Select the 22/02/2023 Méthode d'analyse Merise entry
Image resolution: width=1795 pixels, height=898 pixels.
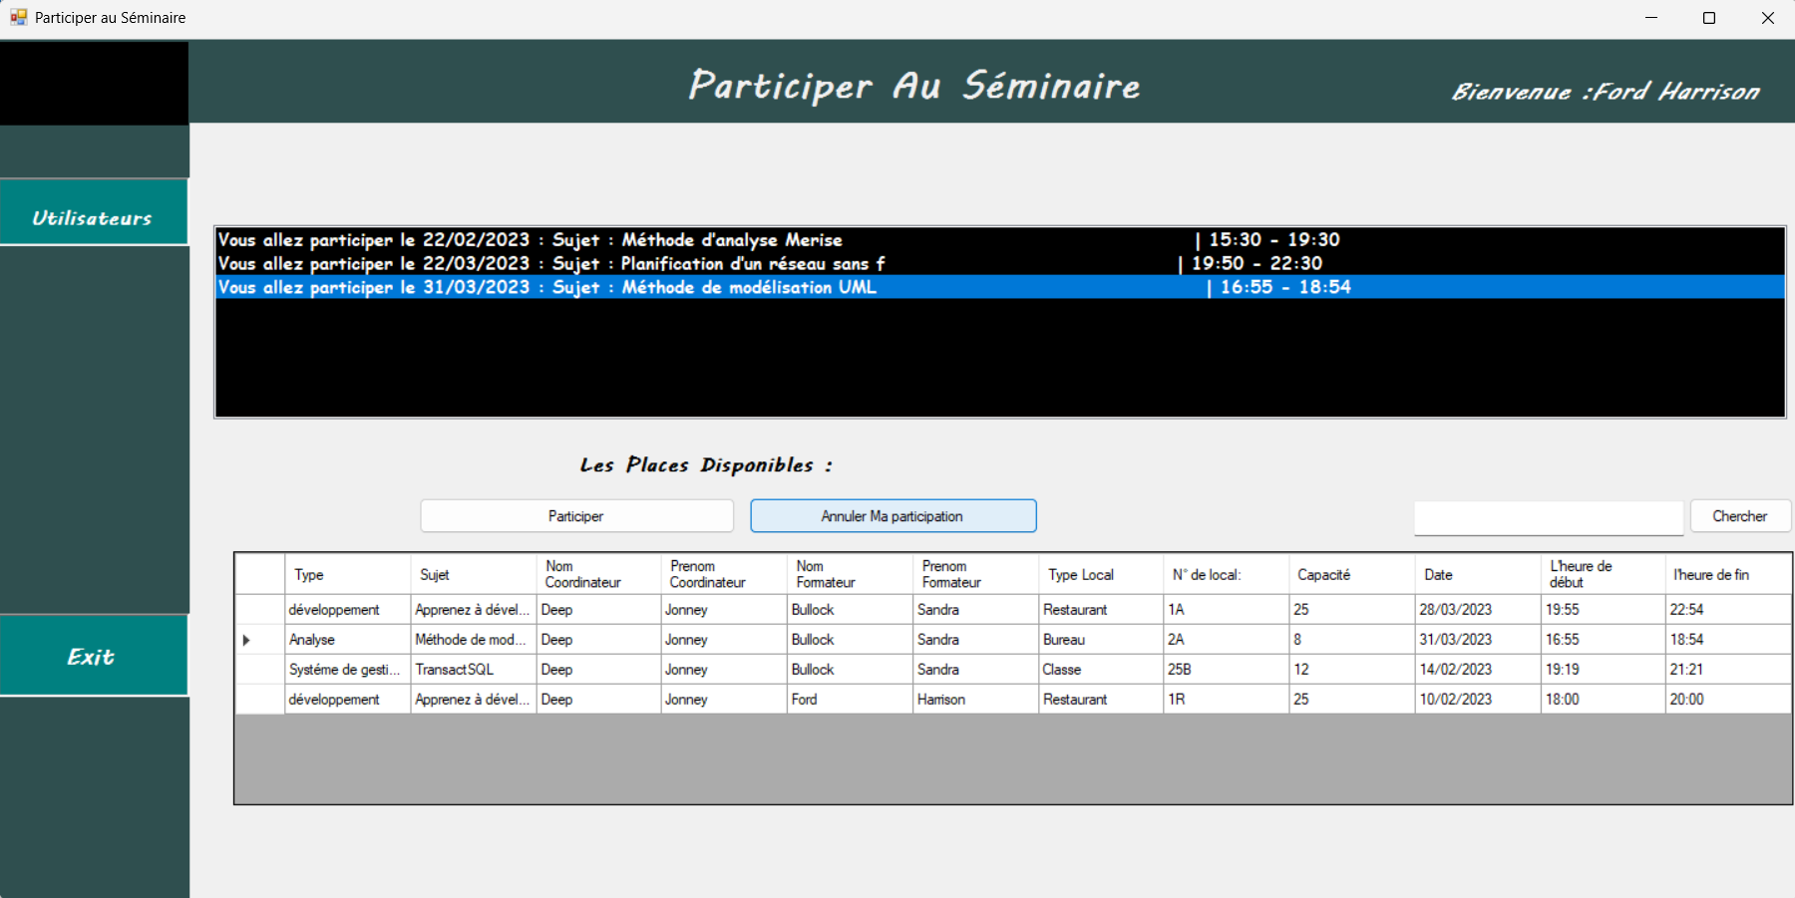click(1000, 239)
